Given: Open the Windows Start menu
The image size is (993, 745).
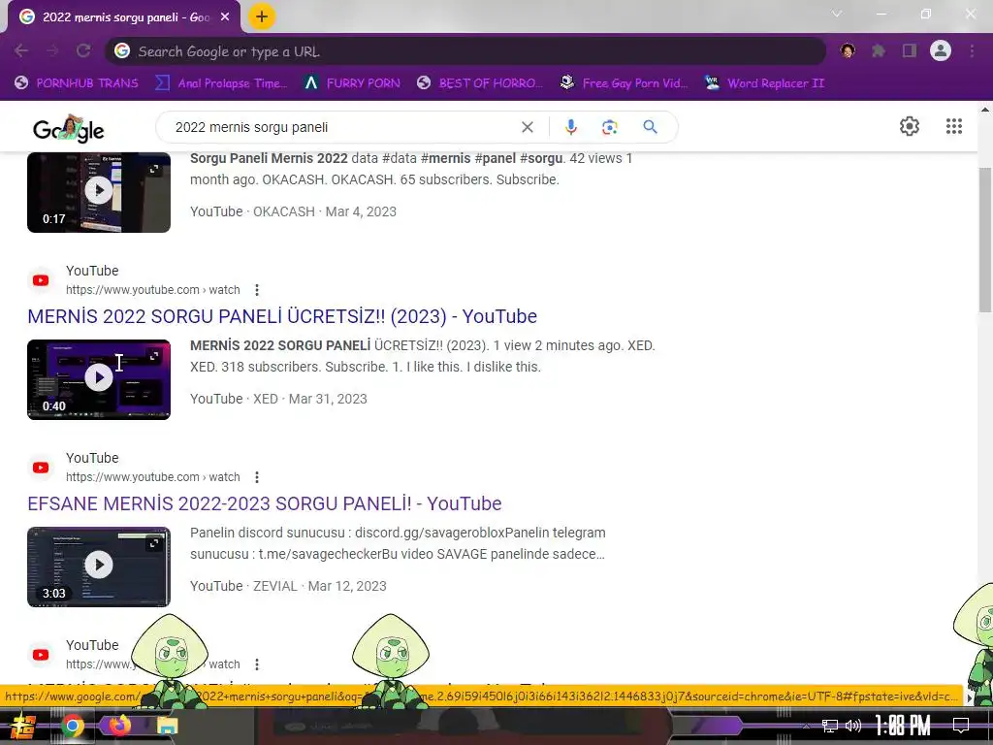Looking at the screenshot, I should tap(23, 726).
